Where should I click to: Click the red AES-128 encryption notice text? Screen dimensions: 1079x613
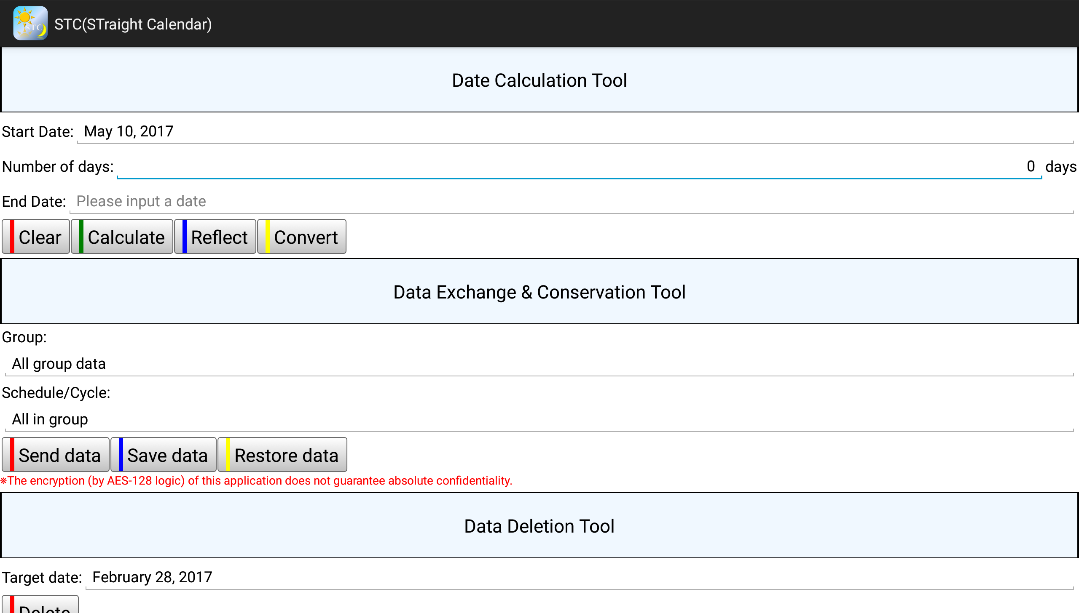[x=256, y=481]
